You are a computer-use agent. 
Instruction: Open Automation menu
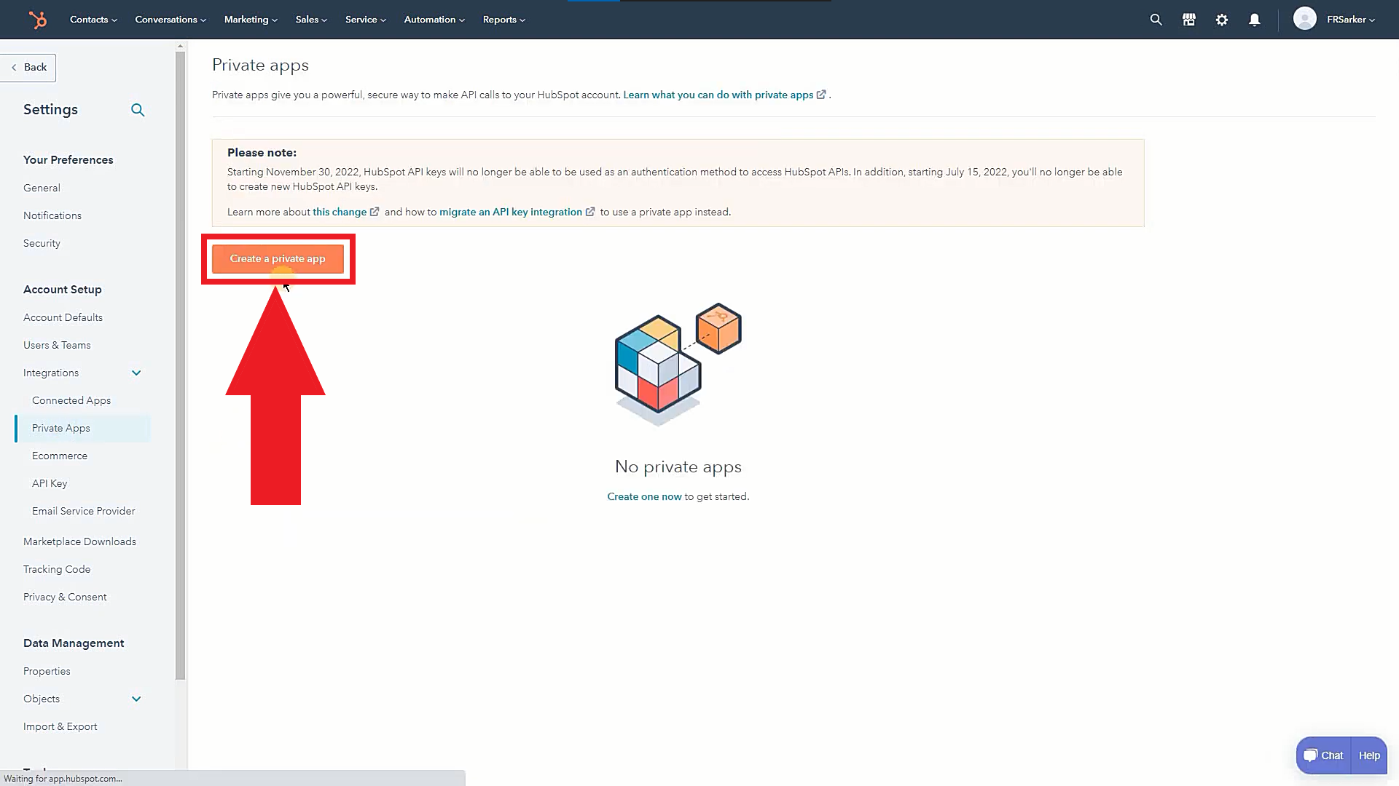tap(434, 20)
